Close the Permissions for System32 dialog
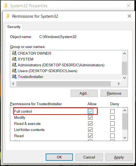 [129, 16]
